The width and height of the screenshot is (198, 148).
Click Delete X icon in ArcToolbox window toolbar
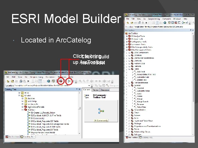click(146, 23)
